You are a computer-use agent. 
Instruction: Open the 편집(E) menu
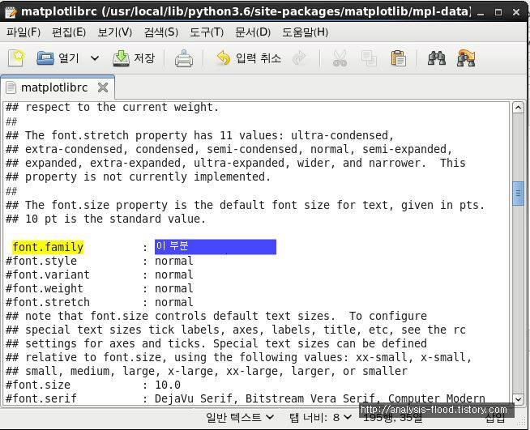(69, 32)
